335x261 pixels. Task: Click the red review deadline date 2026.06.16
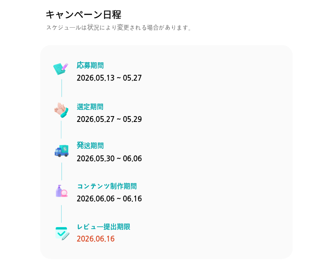click(x=96, y=239)
